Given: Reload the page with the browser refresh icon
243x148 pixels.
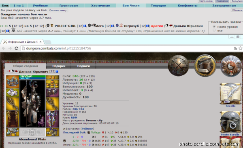Looking at the screenshot, I should pyautogui.click(x=16, y=48).
